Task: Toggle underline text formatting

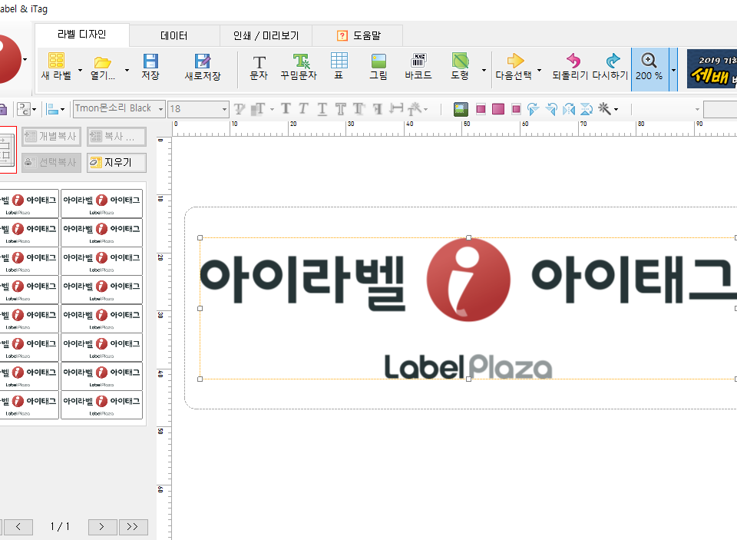Action: click(322, 109)
